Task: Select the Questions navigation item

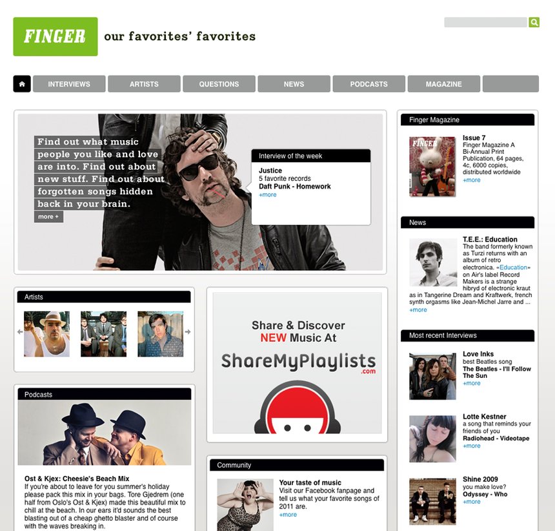Action: [219, 84]
